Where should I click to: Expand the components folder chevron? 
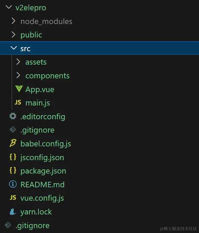click(x=18, y=75)
